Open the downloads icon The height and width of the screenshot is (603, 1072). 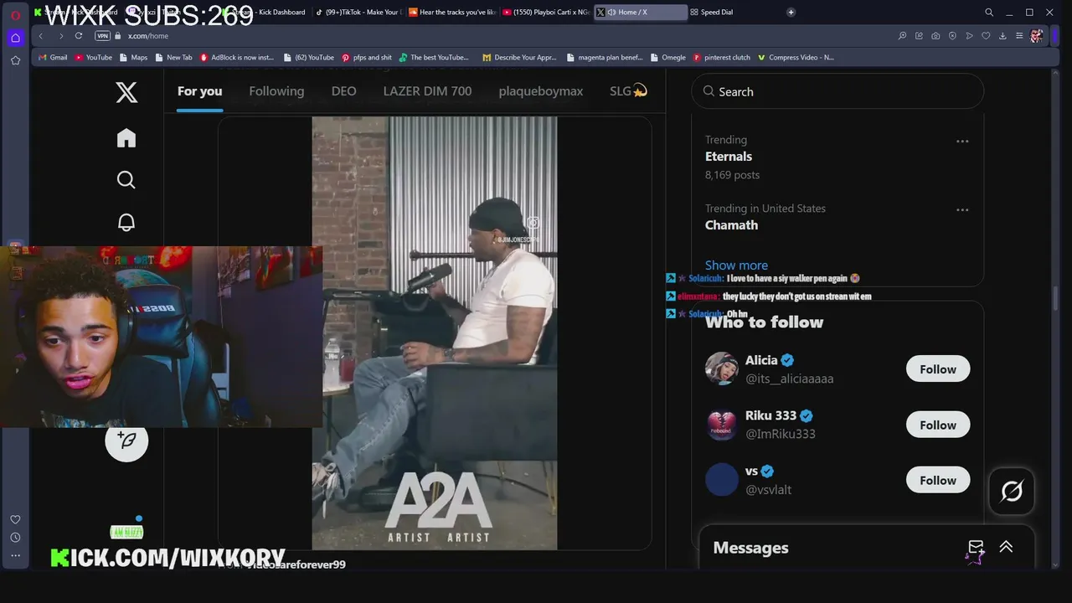[1002, 36]
